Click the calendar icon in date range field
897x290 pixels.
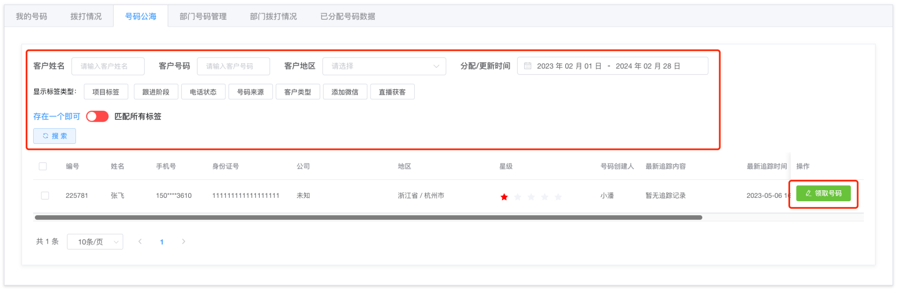tap(528, 66)
